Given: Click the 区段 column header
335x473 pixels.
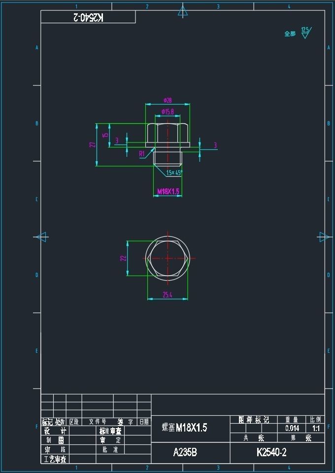Looking at the screenshot, I should [74, 421].
